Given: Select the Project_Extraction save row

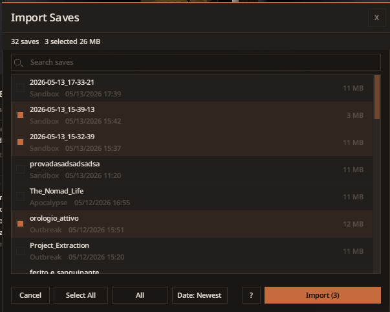Looking at the screenshot, I should point(192,251).
